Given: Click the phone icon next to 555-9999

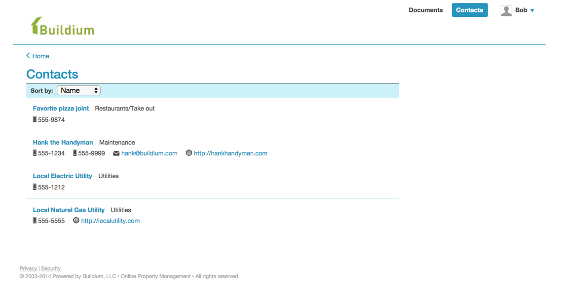Looking at the screenshot, I should pyautogui.click(x=74, y=153).
